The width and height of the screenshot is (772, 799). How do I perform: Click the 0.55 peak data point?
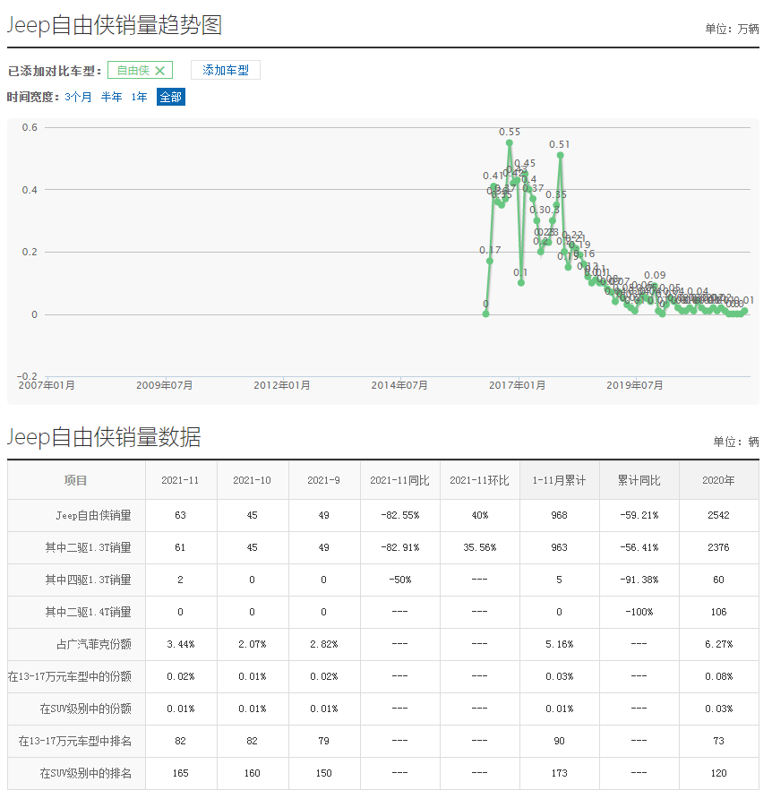509,143
